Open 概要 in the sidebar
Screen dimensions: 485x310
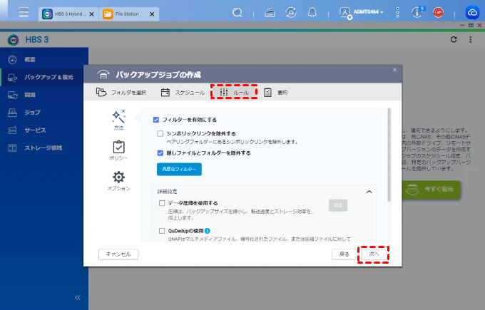(44, 60)
